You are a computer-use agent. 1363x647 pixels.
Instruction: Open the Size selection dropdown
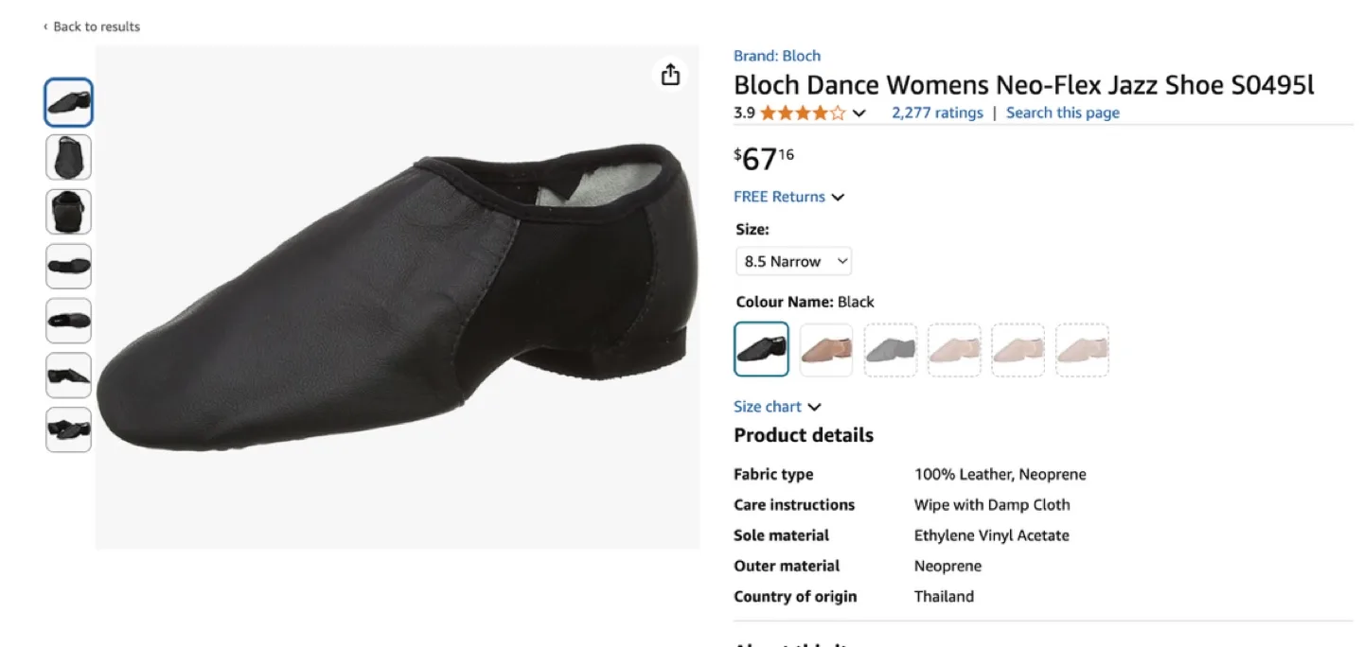pyautogui.click(x=793, y=261)
